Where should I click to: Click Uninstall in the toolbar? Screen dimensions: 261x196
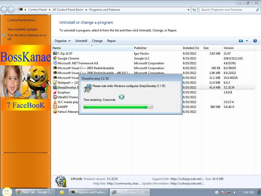(x=81, y=41)
